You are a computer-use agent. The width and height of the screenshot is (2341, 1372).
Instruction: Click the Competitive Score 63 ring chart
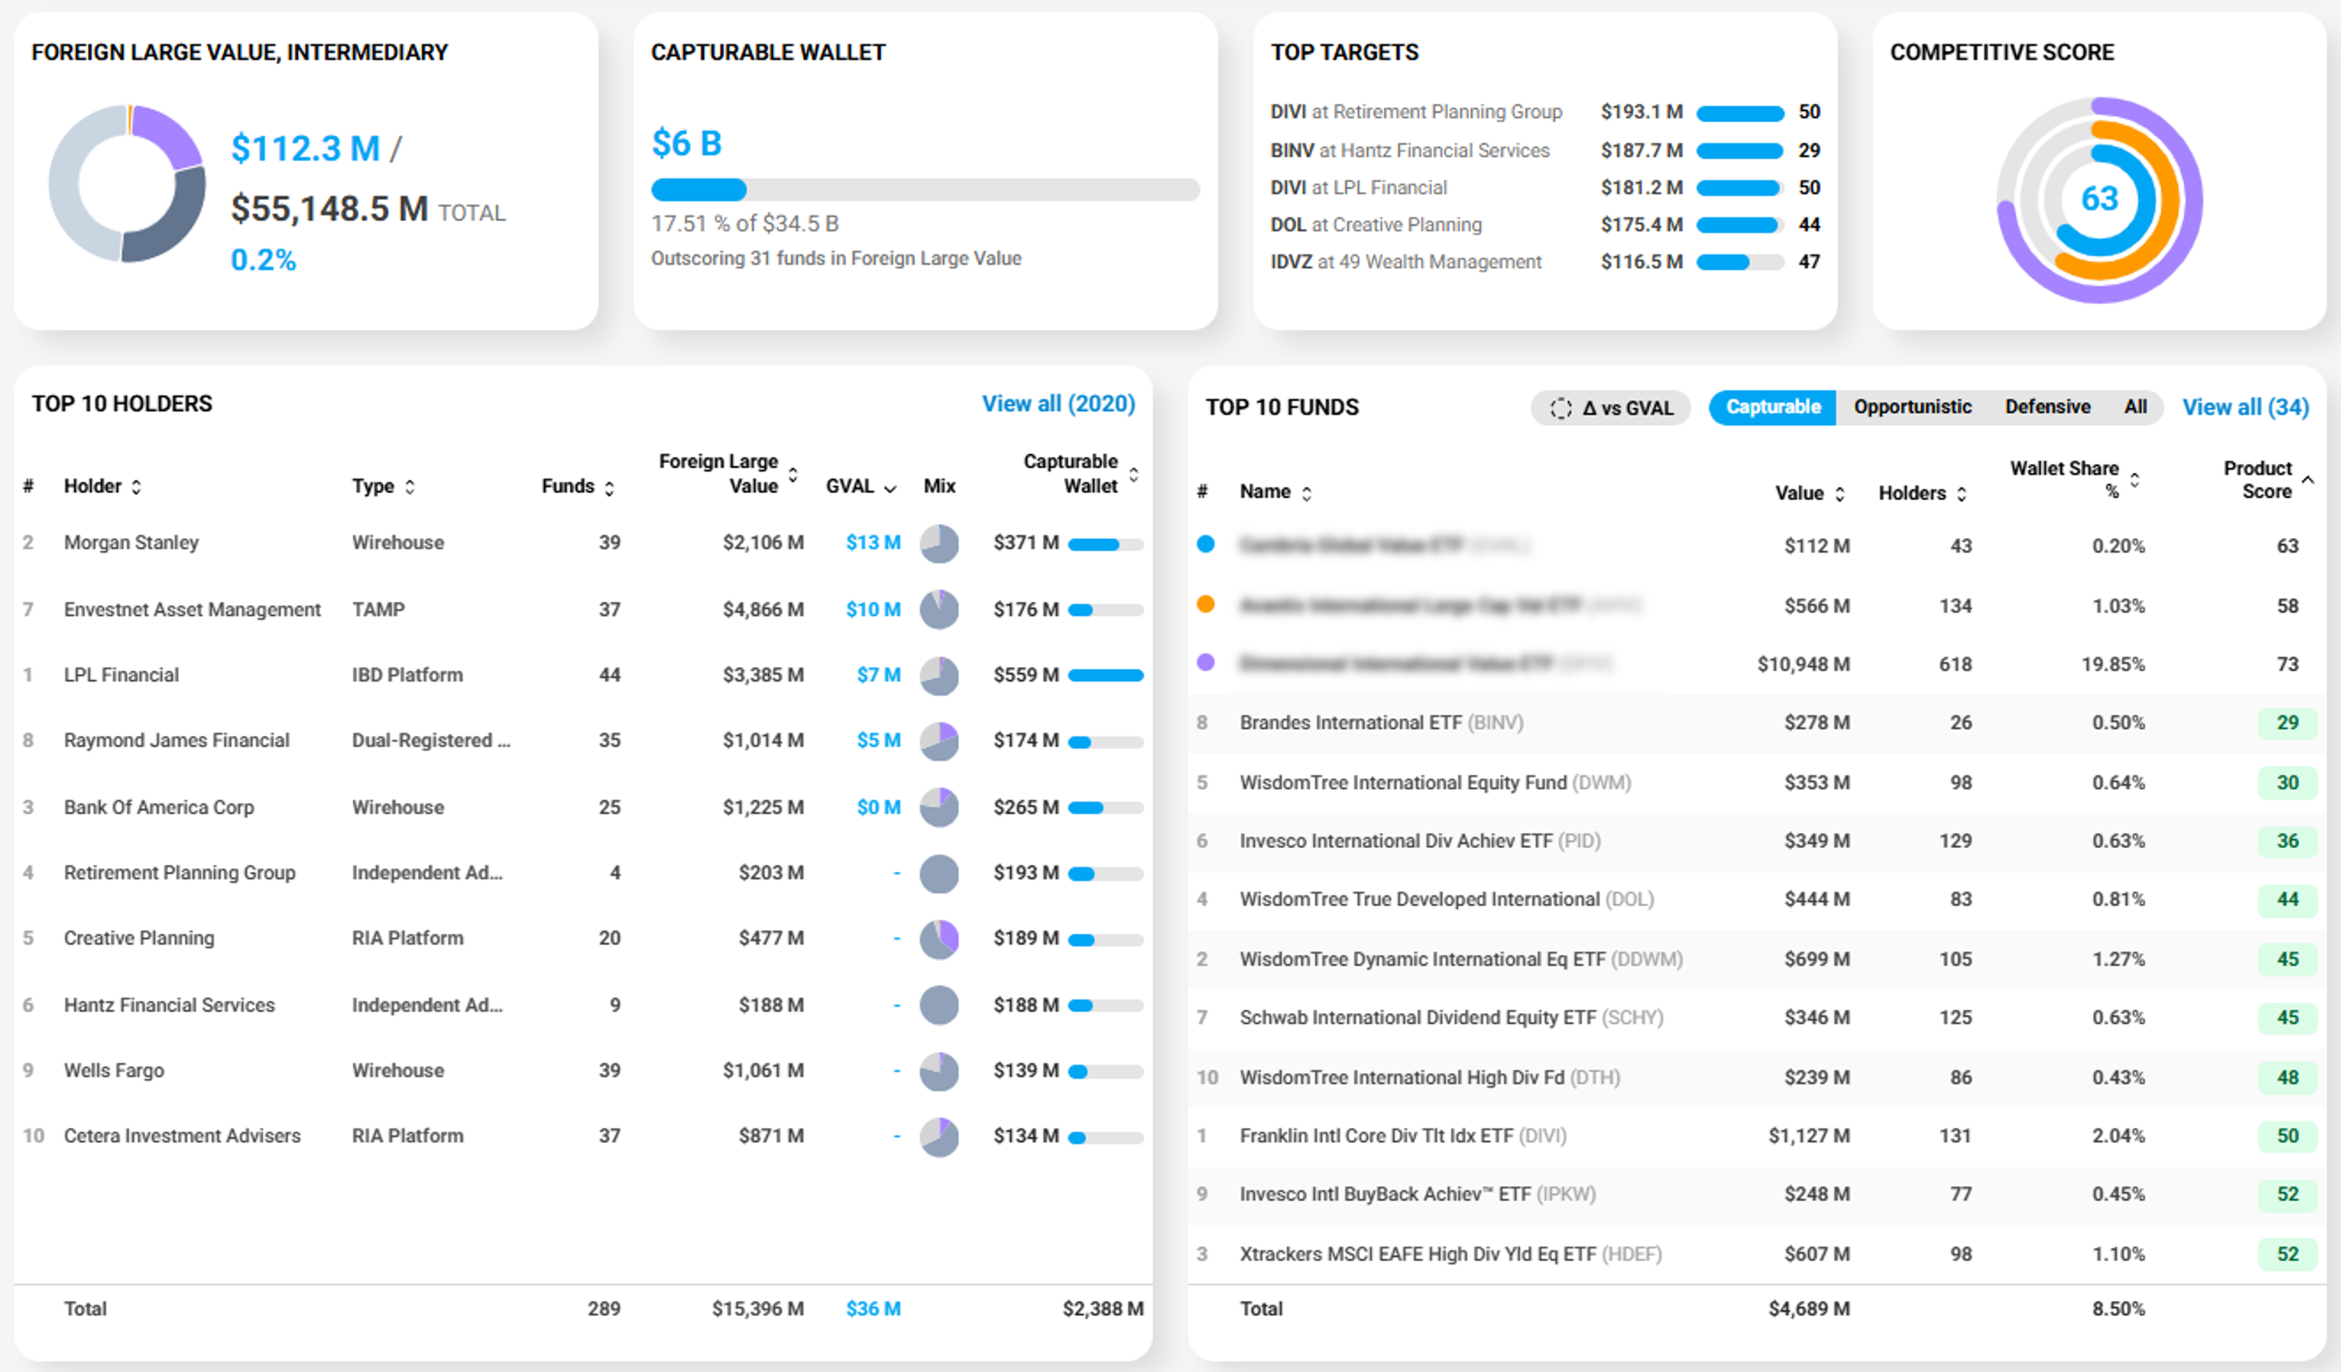point(2100,200)
